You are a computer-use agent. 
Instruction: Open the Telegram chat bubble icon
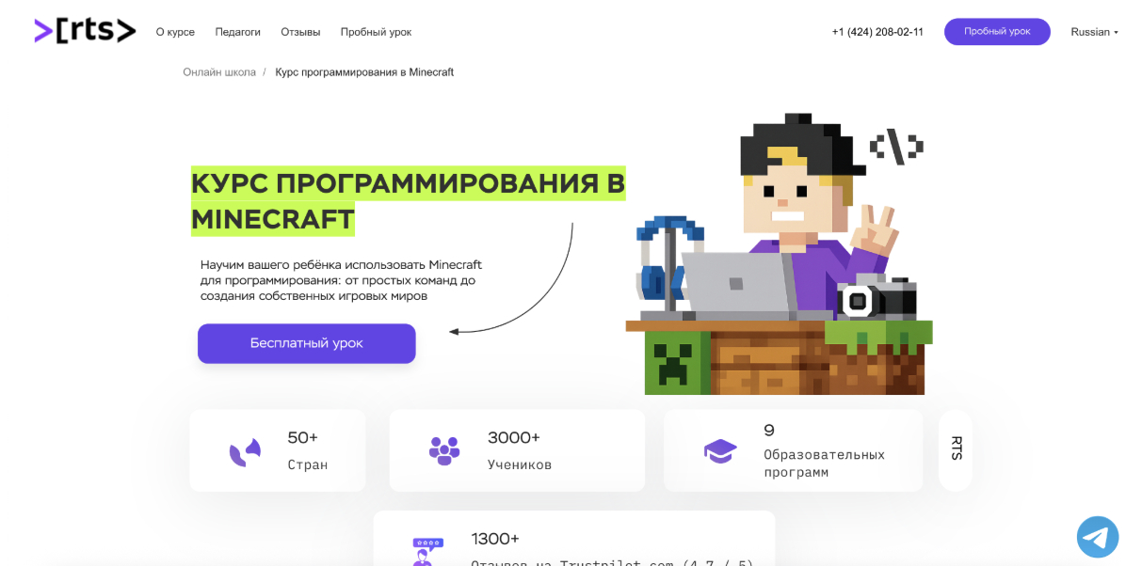tap(1097, 537)
